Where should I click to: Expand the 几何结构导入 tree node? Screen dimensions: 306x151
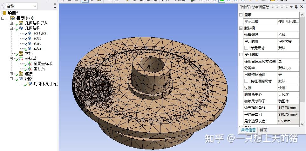click(11, 23)
